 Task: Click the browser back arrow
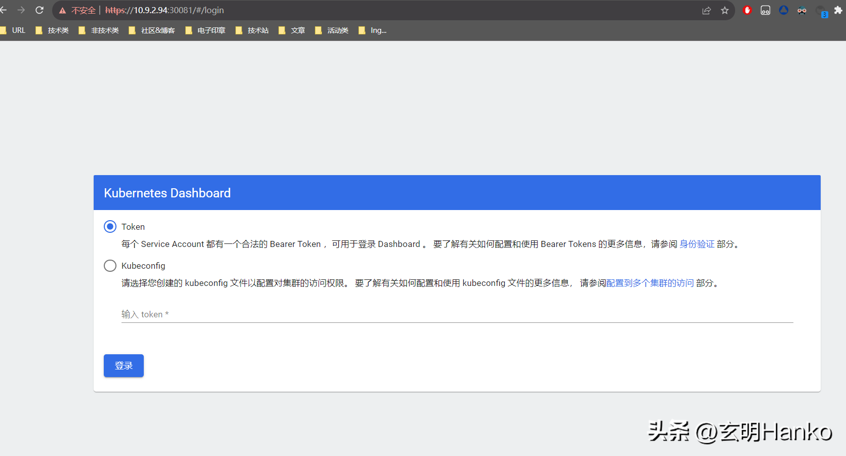[x=4, y=10]
